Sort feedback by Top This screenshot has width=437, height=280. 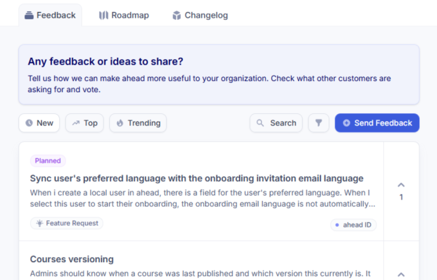[x=84, y=123]
